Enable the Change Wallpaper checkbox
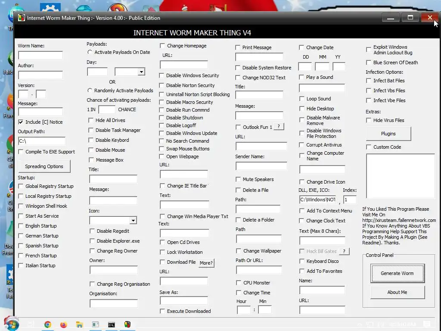 click(239, 251)
